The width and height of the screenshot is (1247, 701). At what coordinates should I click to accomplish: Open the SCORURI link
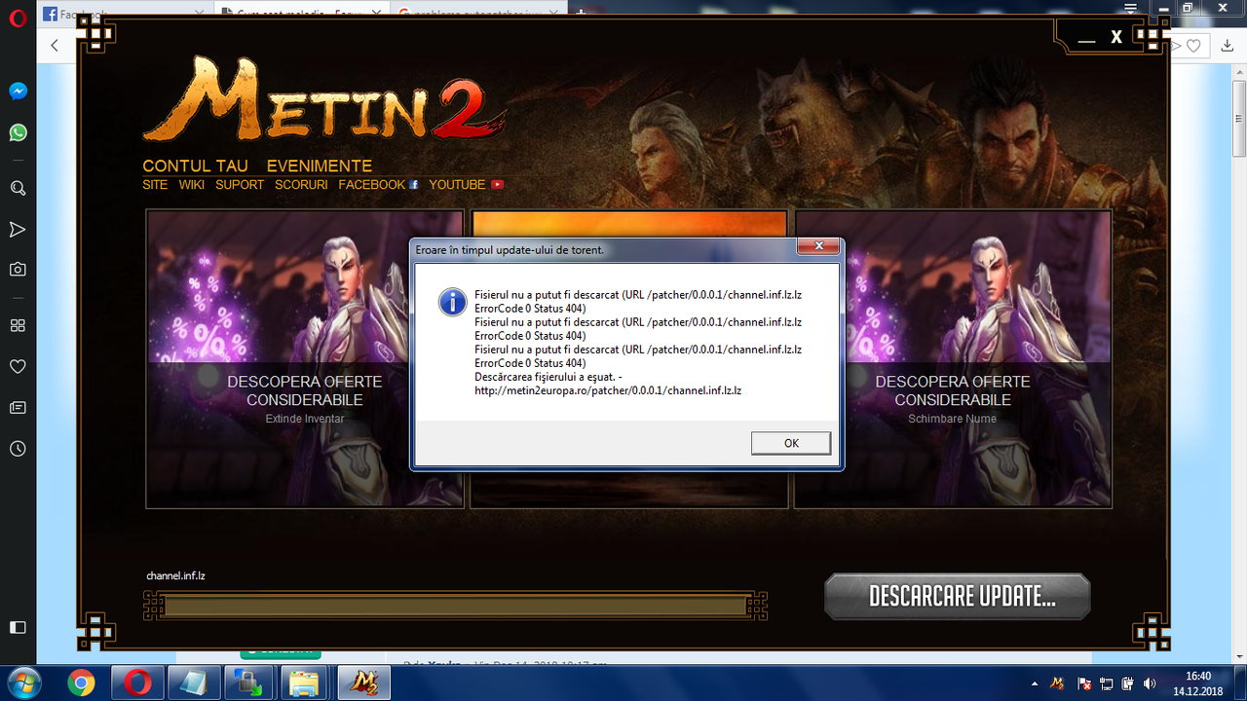pyautogui.click(x=301, y=184)
